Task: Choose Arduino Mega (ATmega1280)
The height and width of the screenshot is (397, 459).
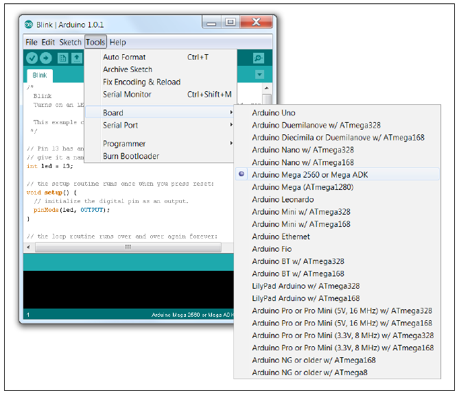Action: 338,187
